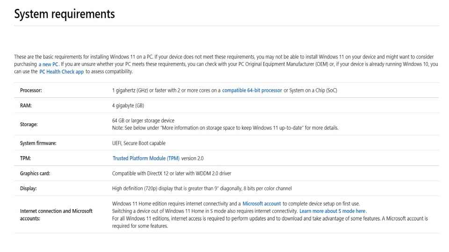Open the 'a new PC' link
449x252 pixels.
(x=48, y=64)
